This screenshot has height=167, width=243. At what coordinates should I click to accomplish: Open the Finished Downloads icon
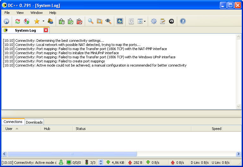[71, 21]
